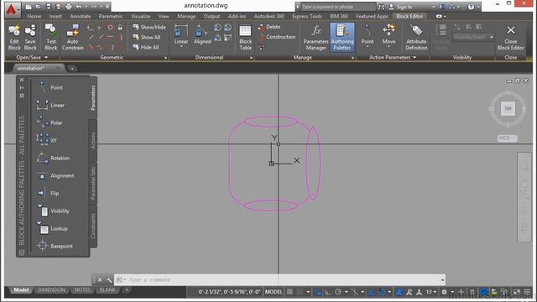537x302 pixels.
Task: Click the Save Block icon
Action: pyautogui.click(x=30, y=37)
